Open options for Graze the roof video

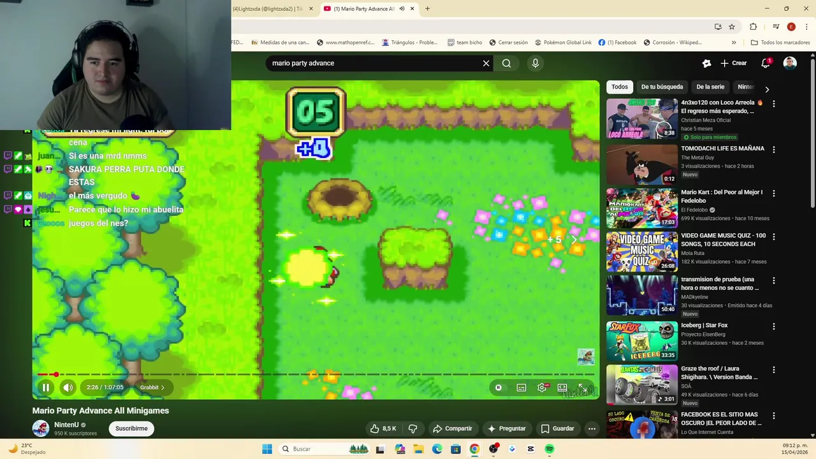[774, 370]
